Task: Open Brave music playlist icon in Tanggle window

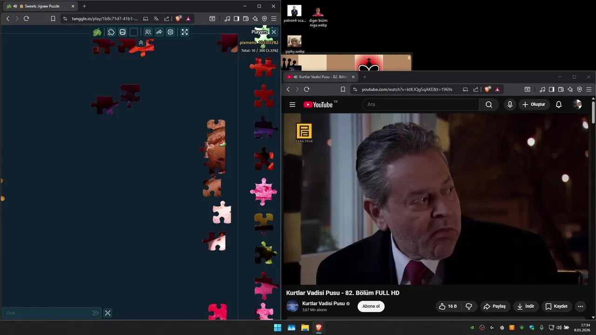Action: [x=227, y=19]
